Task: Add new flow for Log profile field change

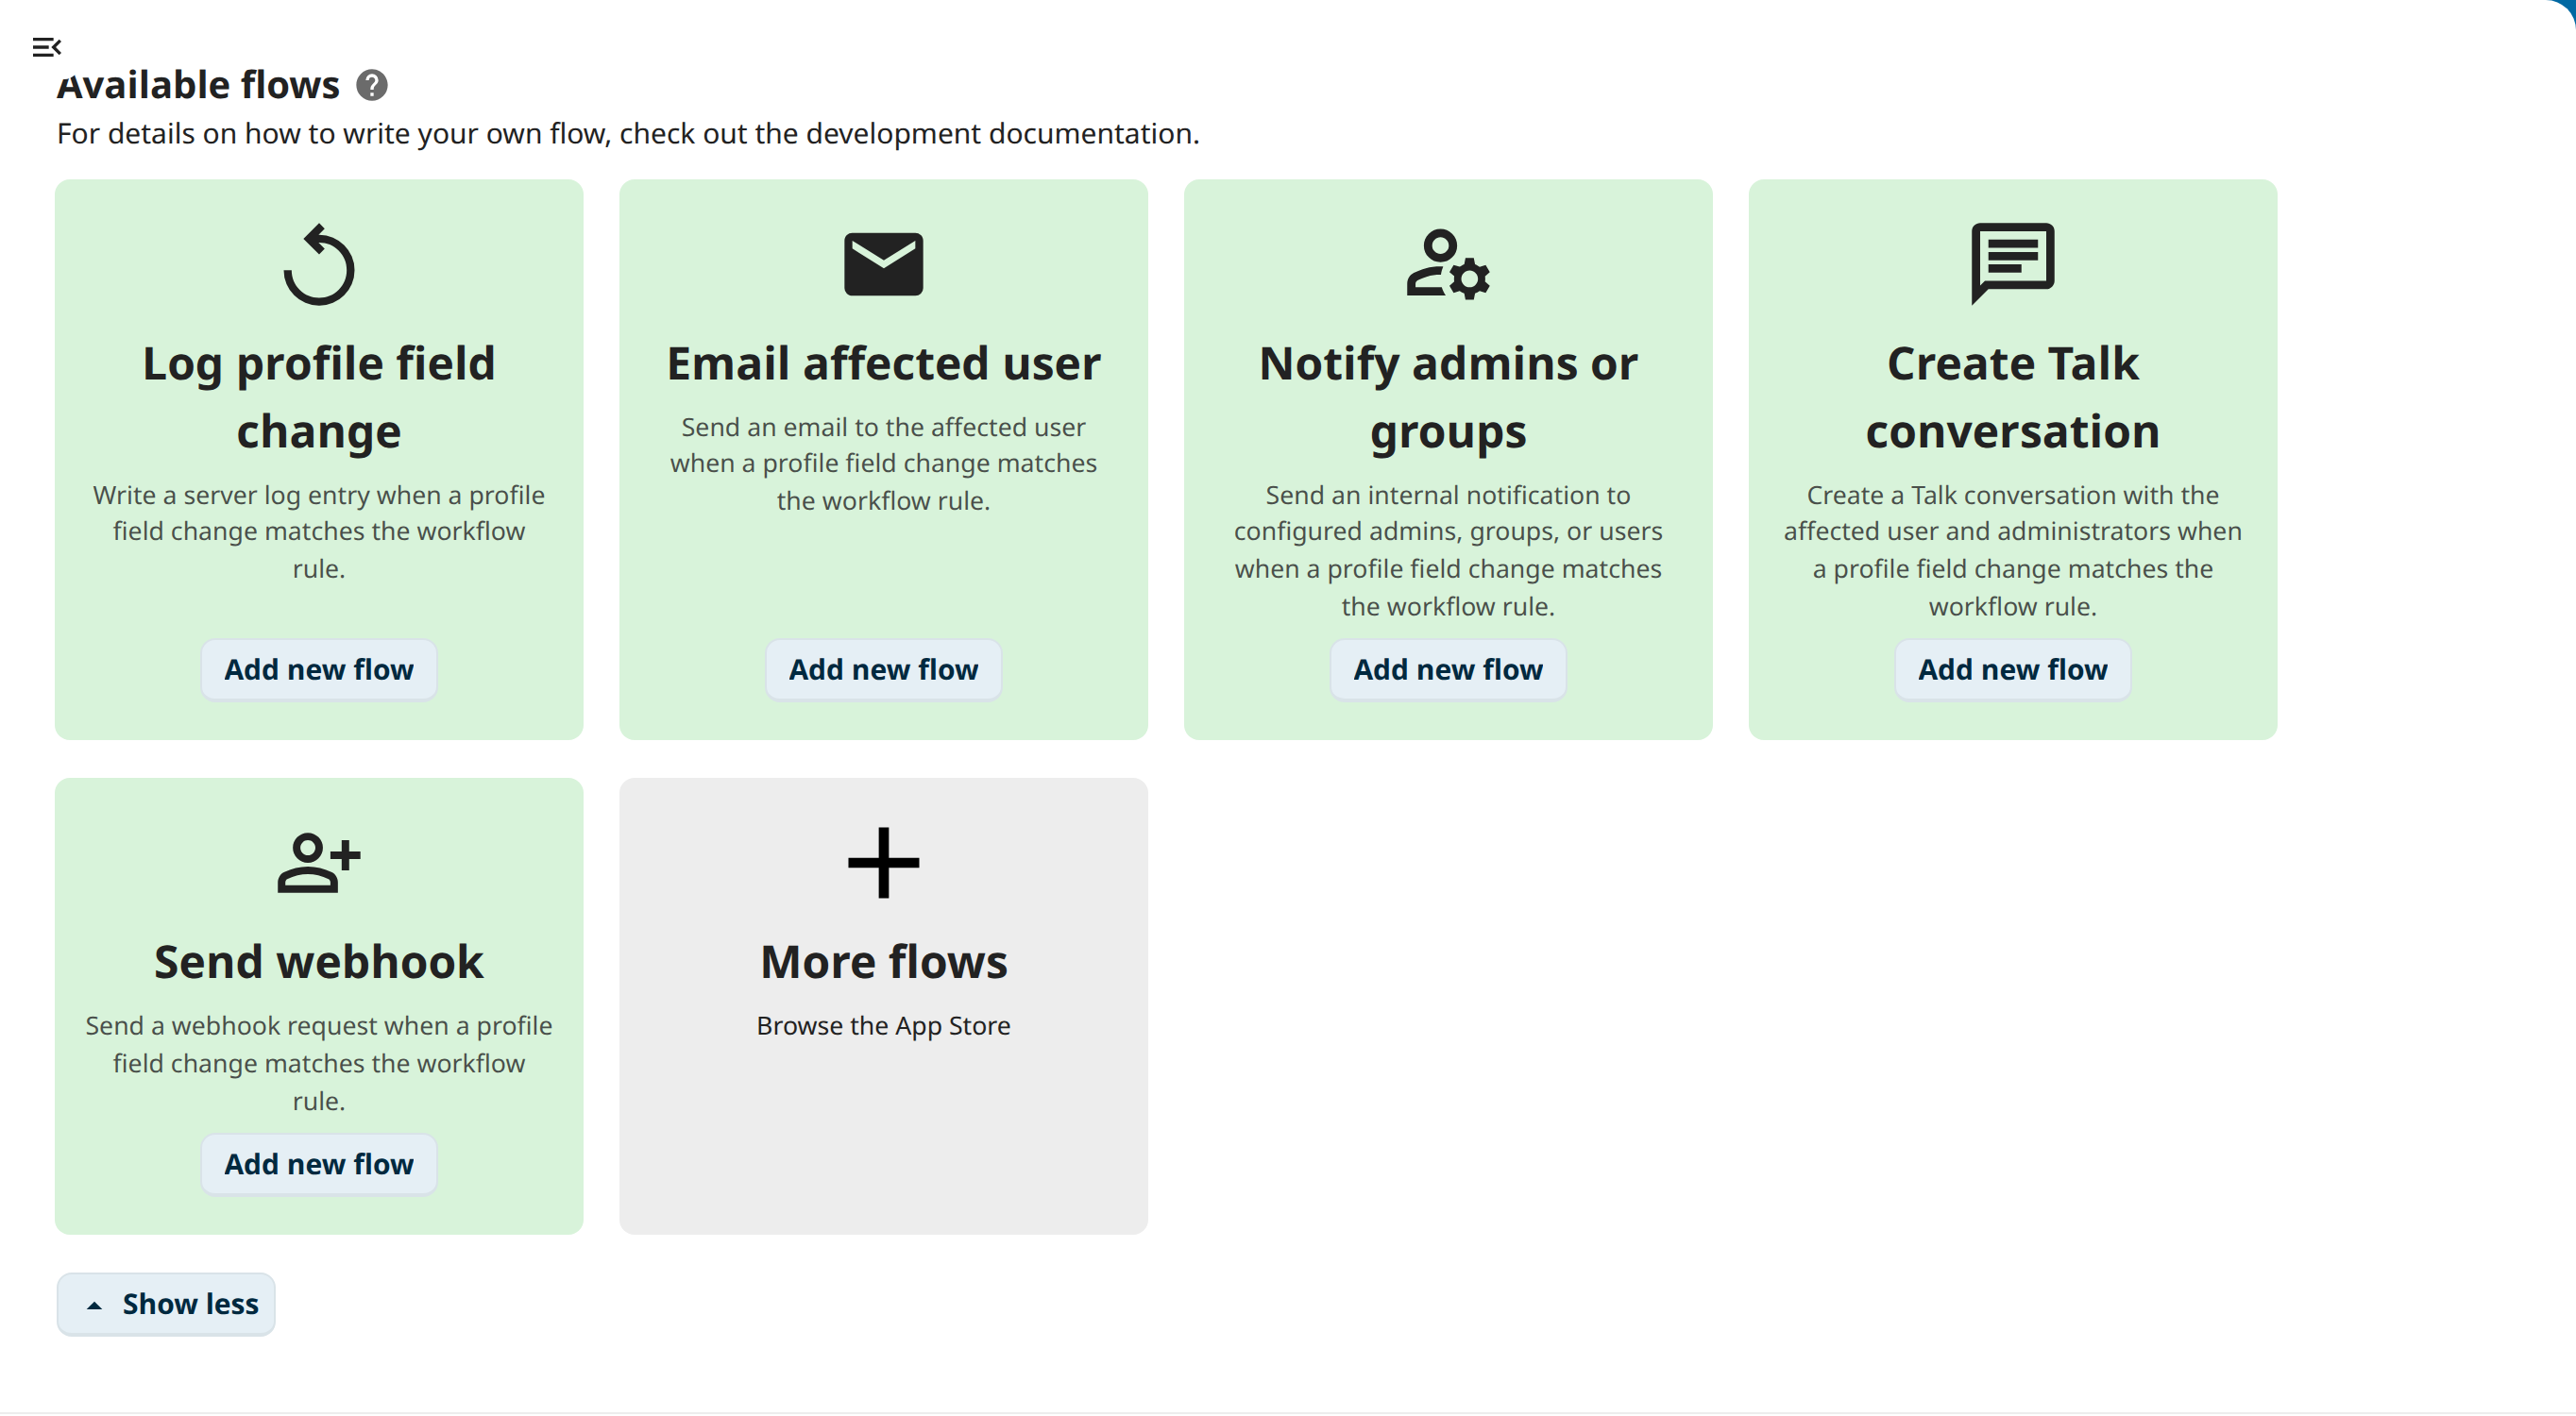Action: tap(318, 669)
